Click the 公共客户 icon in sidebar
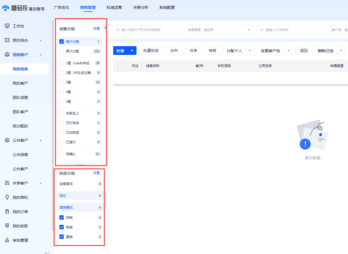The image size is (348, 254). pyautogui.click(x=7, y=140)
